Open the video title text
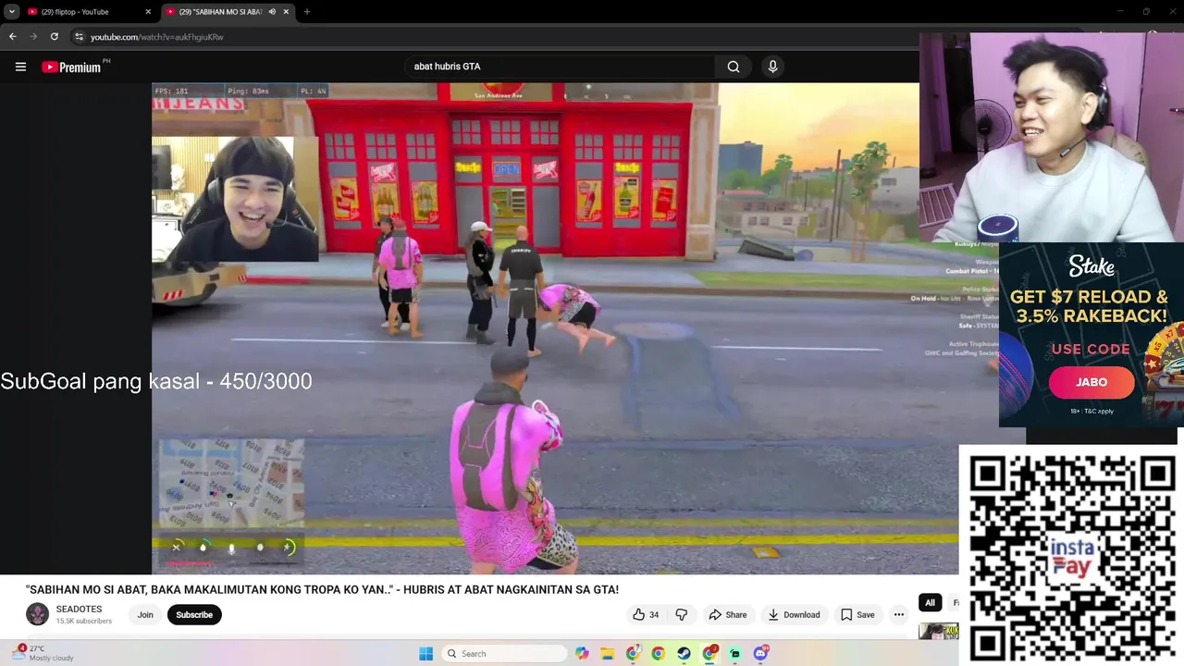Screen dimensions: 1184x666 point(322,589)
